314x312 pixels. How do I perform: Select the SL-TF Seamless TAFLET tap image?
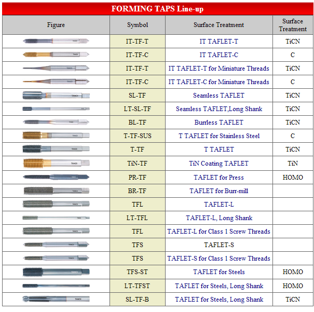(56, 96)
